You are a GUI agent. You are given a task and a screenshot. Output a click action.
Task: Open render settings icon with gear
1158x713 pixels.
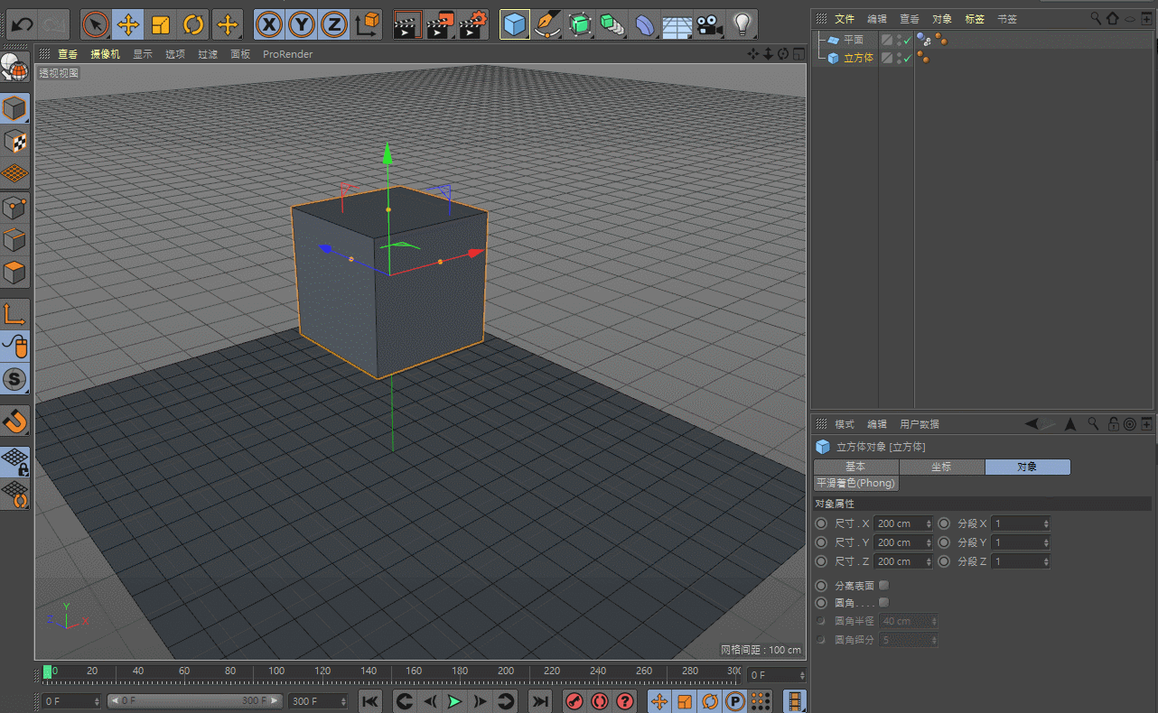point(473,24)
